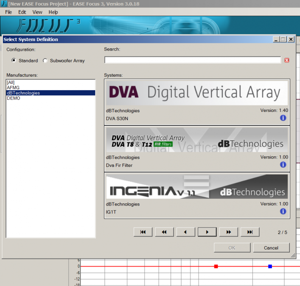The image size is (300, 286).
Task: Select [All] in Manufacturers list
Action: [x=50, y=82]
